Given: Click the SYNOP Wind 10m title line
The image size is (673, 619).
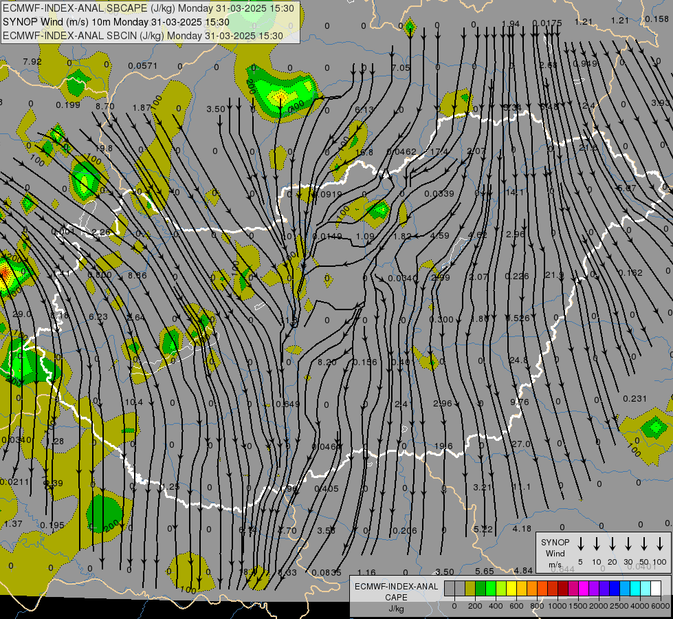Looking at the screenshot, I should tap(116, 22).
